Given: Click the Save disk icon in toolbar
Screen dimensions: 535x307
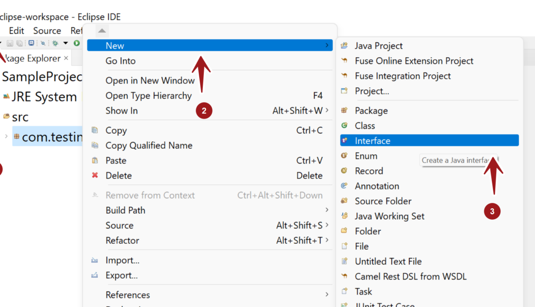Looking at the screenshot, I should pyautogui.click(x=10, y=43).
